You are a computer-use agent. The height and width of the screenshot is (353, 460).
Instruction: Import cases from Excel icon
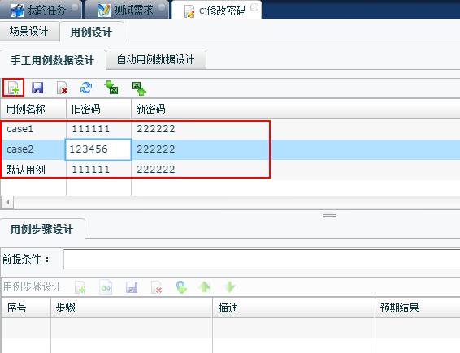point(111,88)
